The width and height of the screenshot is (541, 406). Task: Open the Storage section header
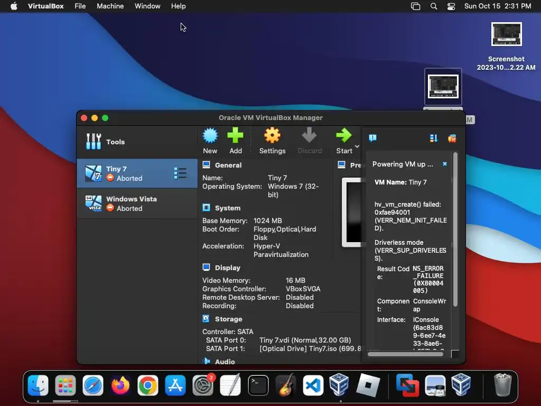tap(228, 319)
